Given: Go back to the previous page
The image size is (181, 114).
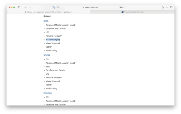Looking at the screenshot, I should (26, 7).
